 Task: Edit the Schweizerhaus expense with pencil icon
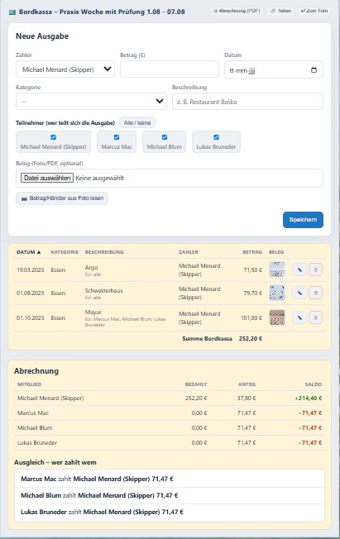[299, 293]
